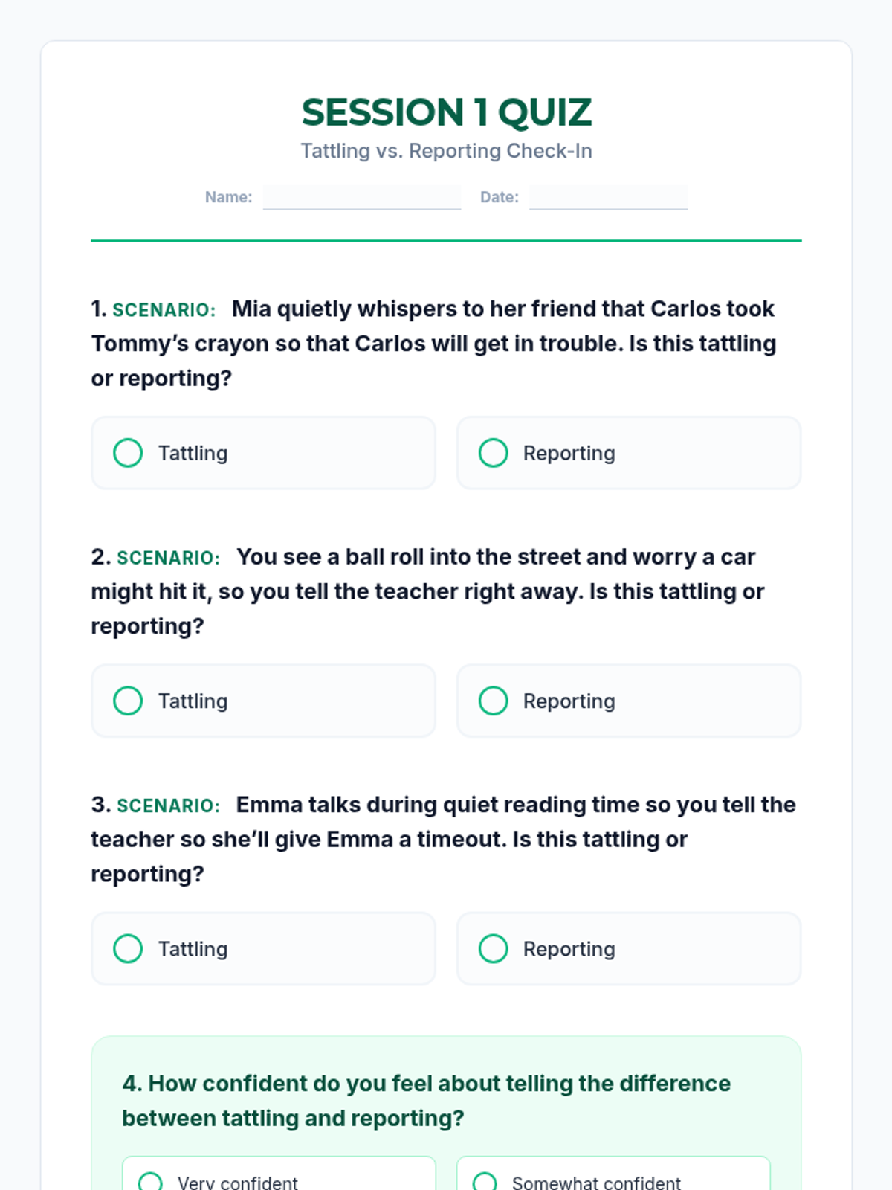892x1190 pixels.
Task: Click the question 4 confidence prompt
Action: (426, 1101)
